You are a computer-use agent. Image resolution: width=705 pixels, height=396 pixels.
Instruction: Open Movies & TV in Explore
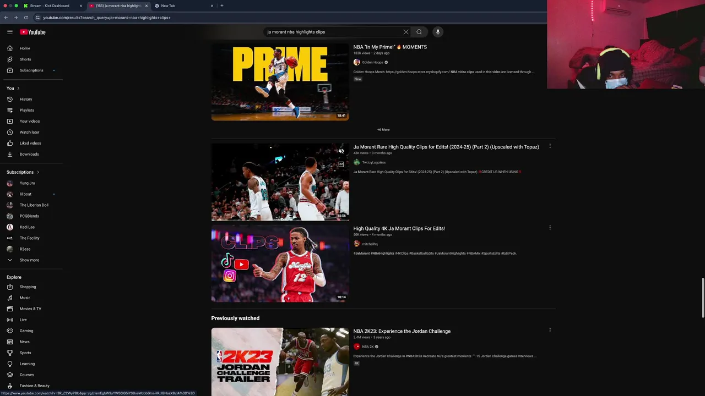(31, 309)
